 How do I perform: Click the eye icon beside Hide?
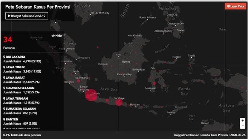(53, 36)
